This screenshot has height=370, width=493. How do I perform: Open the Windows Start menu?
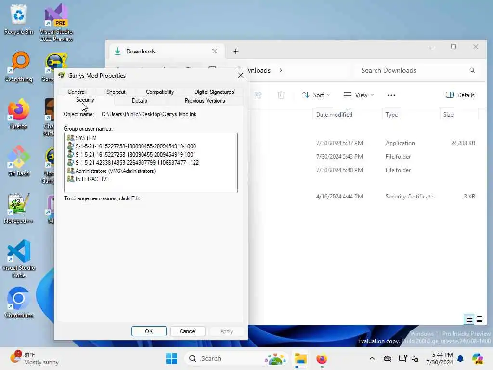tap(172, 358)
